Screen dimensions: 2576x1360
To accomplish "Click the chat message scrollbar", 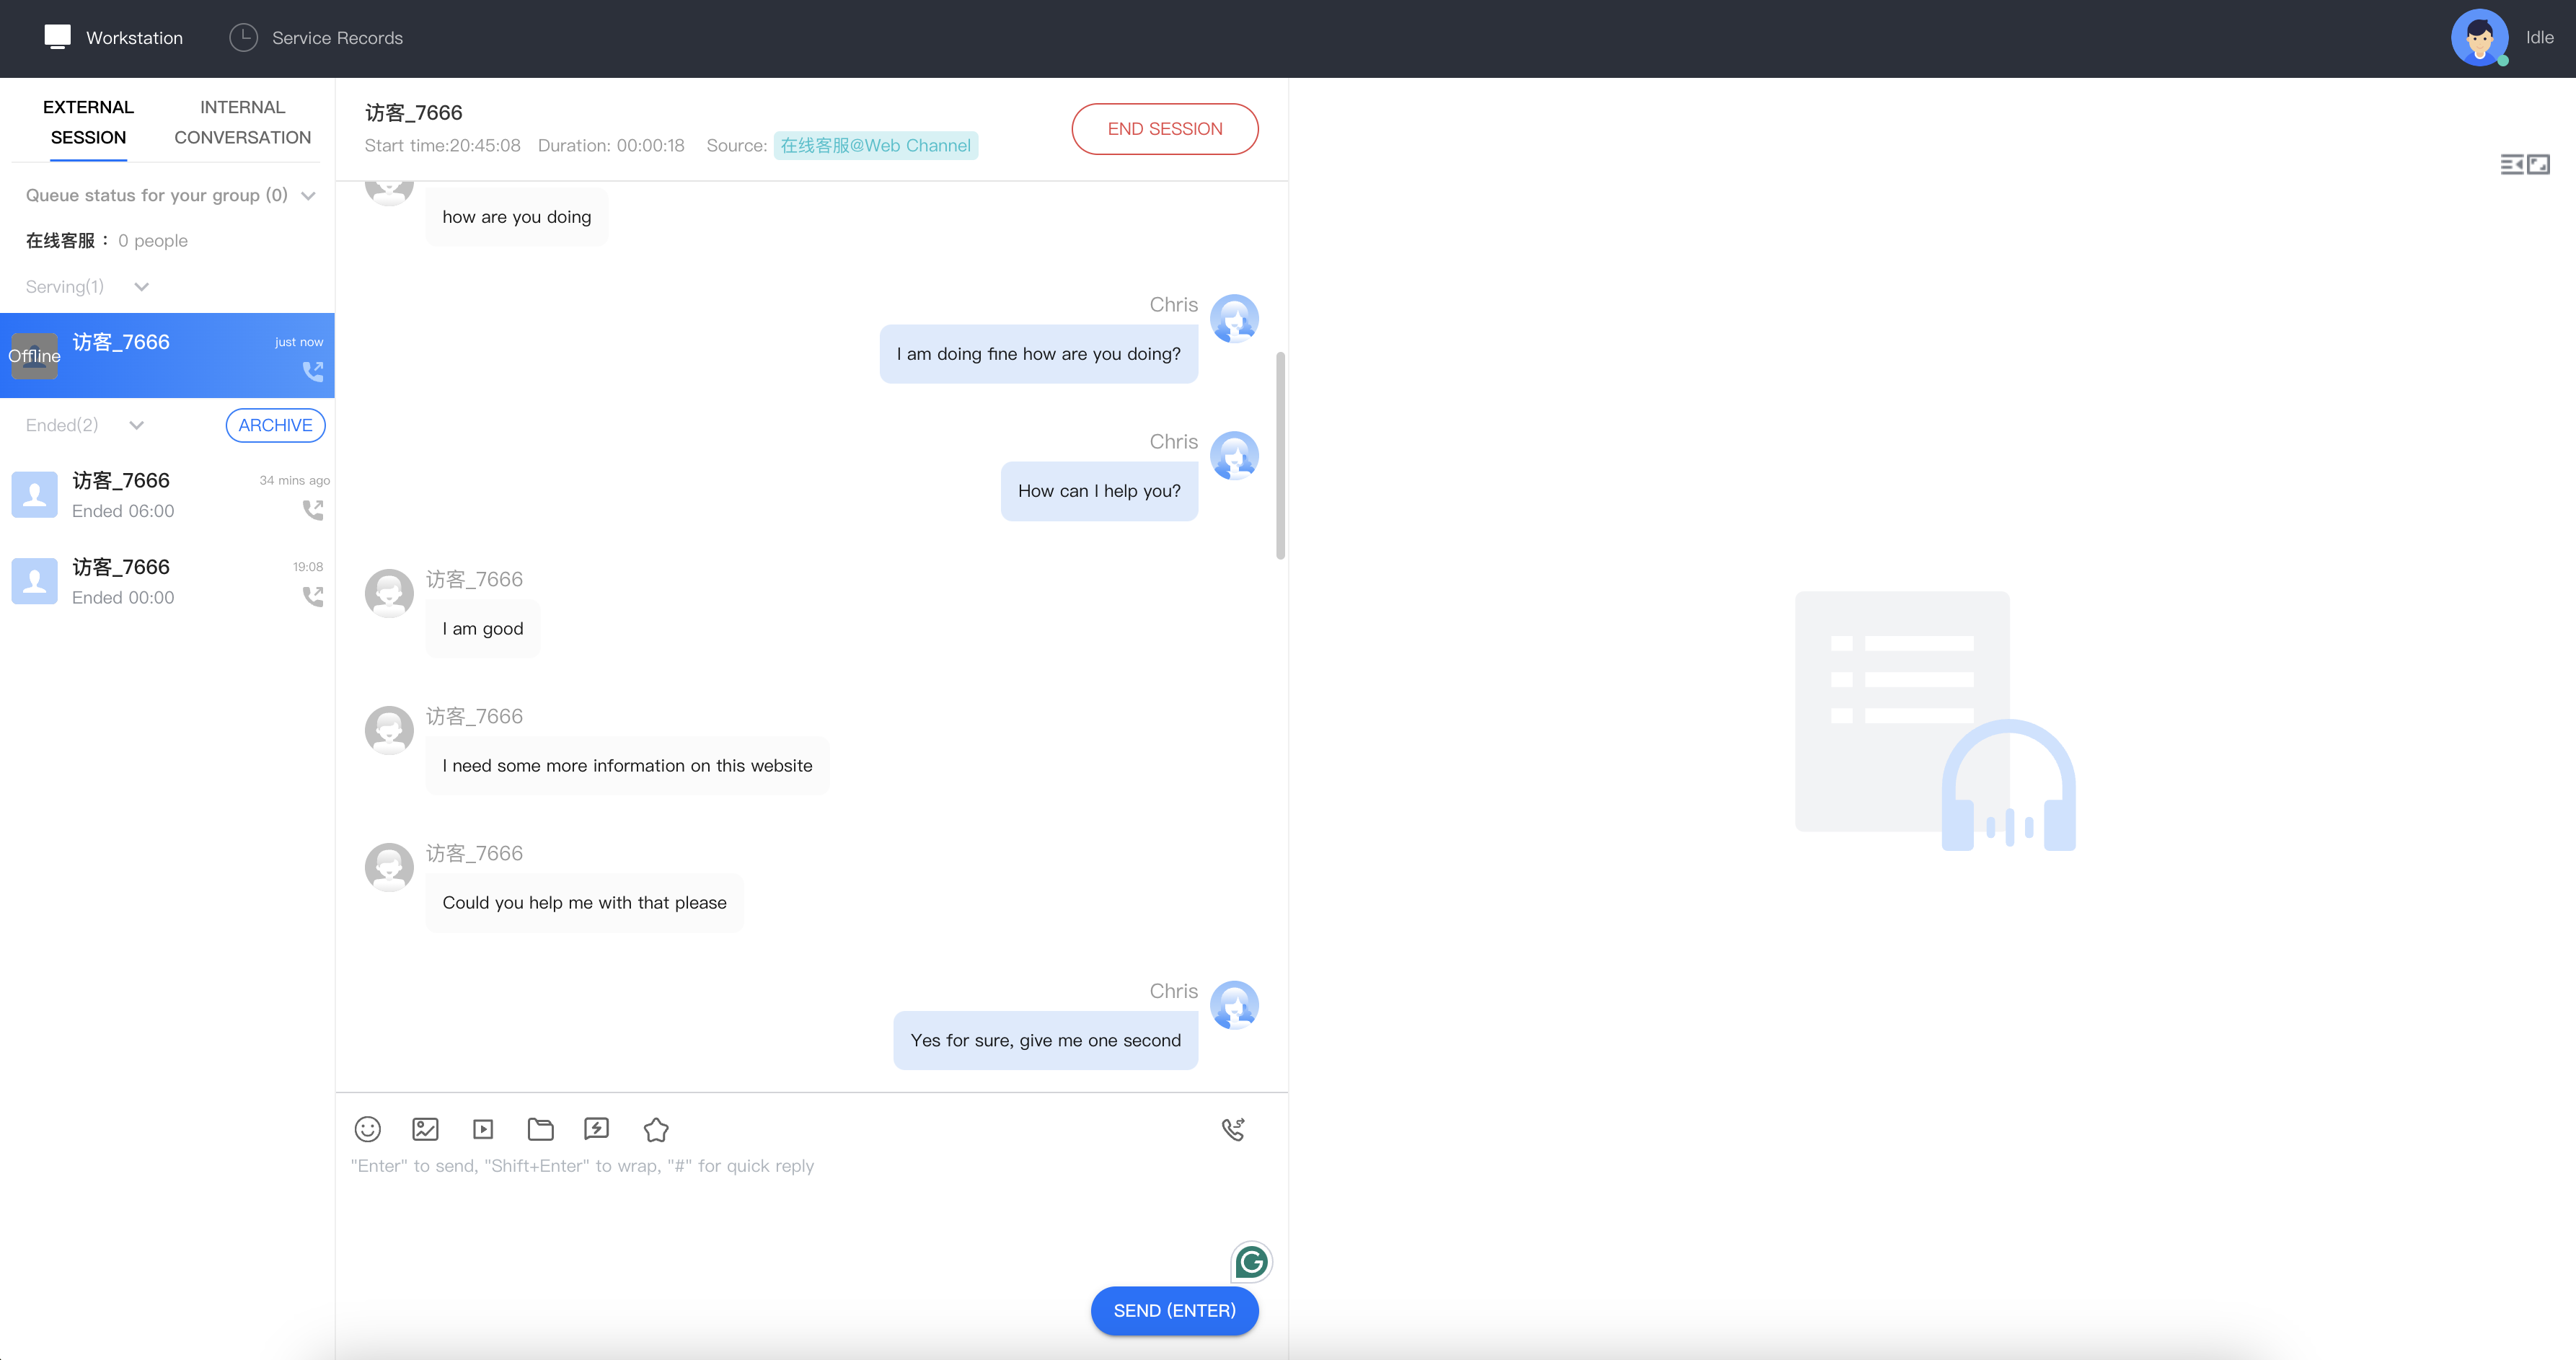I will [x=1280, y=455].
